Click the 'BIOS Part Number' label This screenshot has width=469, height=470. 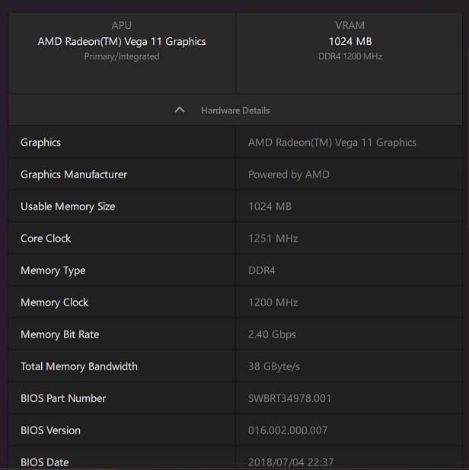[63, 398]
